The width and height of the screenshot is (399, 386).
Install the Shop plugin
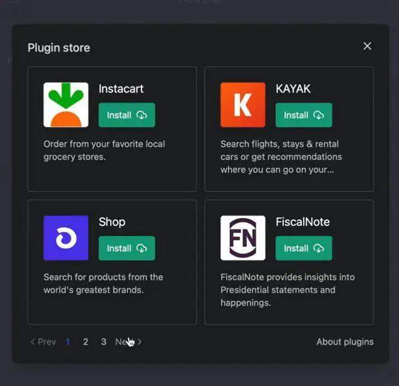(127, 248)
